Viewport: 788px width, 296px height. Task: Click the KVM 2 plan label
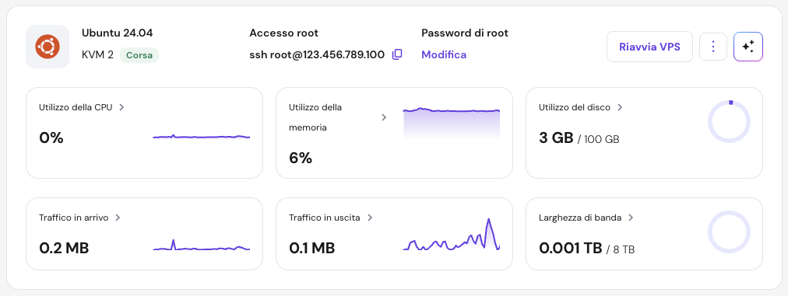[97, 54]
